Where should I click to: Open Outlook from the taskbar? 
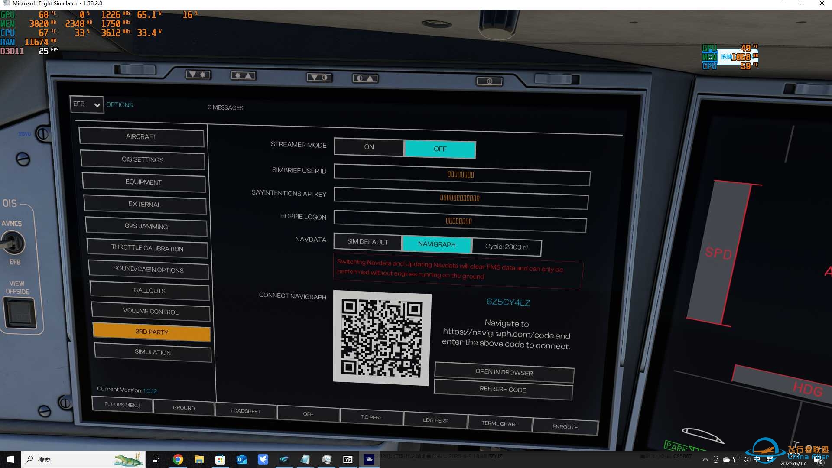pos(241,459)
